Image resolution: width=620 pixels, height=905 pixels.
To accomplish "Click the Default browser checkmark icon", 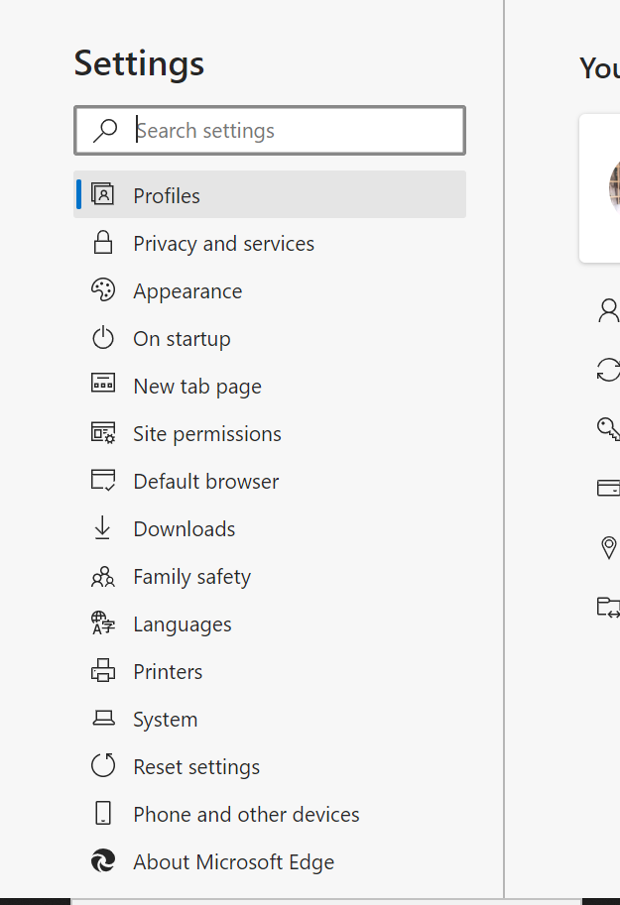I will coord(102,480).
